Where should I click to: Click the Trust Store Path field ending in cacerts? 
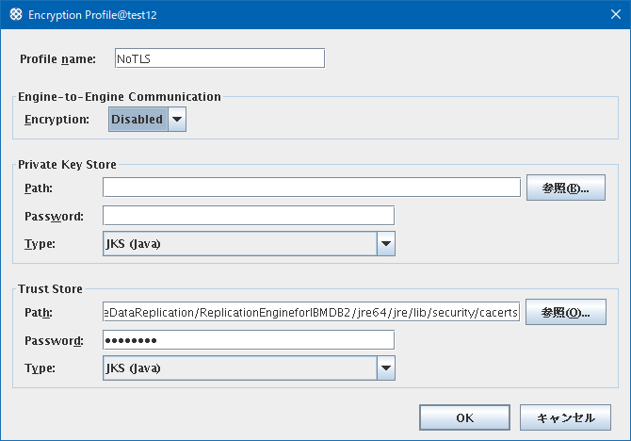(x=312, y=312)
